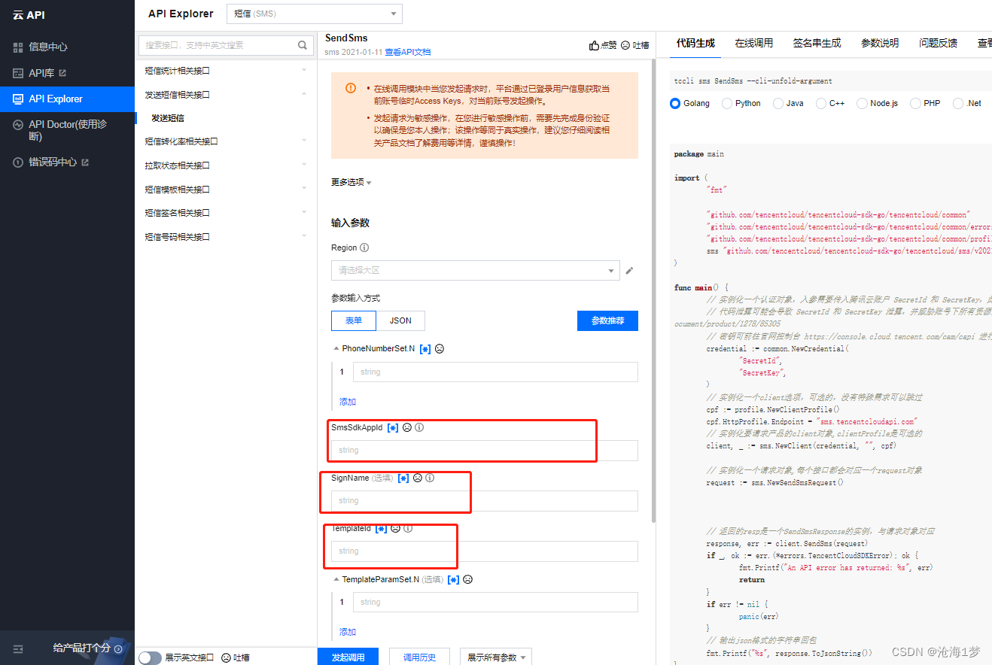Screen dimensions: 992x665
Task: Click 发起调用 button
Action: tap(348, 657)
